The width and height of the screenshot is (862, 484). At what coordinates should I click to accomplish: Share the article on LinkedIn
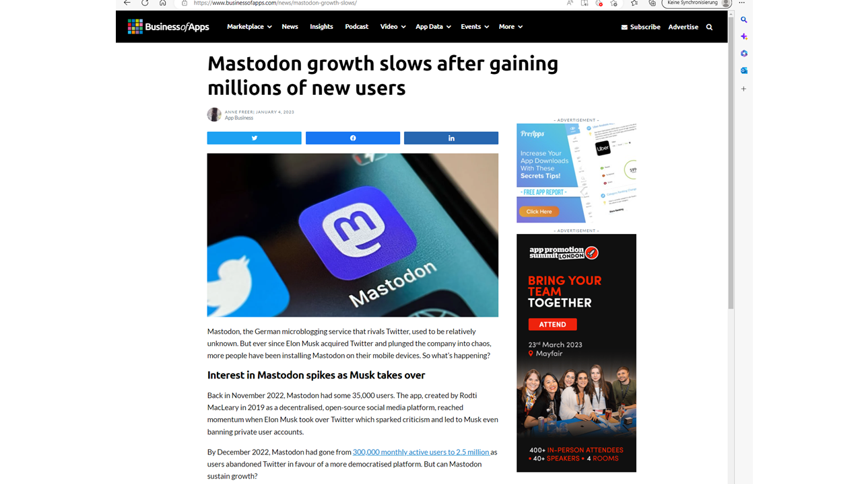pos(451,138)
